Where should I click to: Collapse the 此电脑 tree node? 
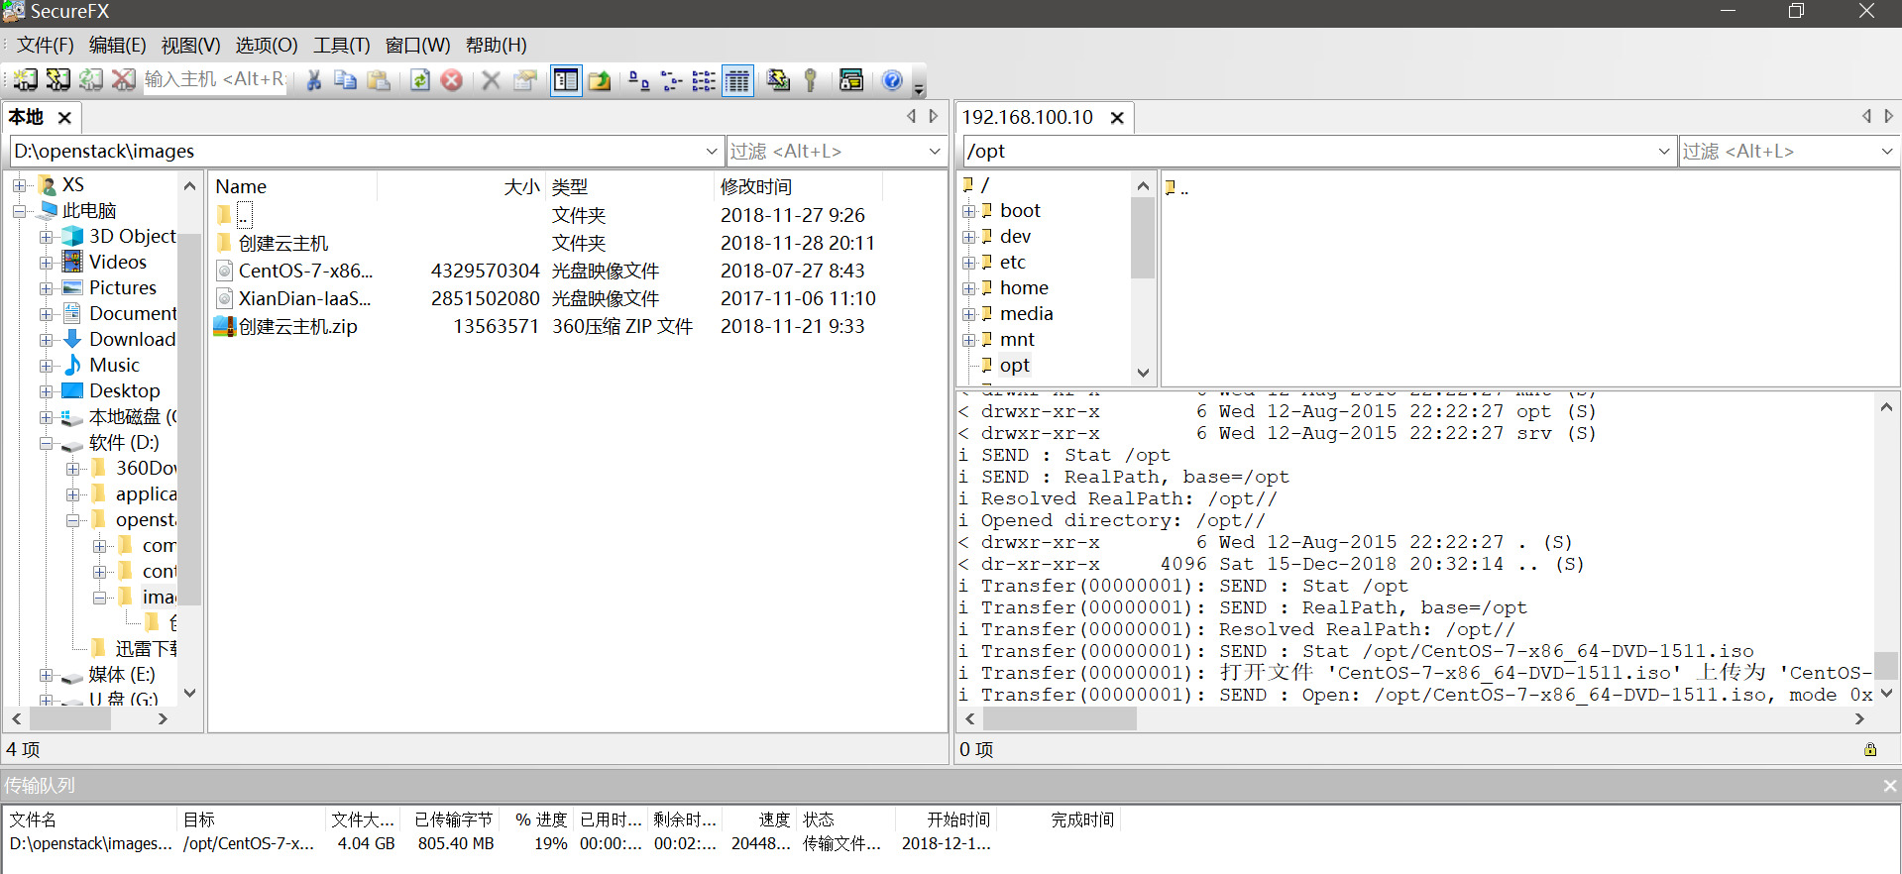(x=19, y=211)
